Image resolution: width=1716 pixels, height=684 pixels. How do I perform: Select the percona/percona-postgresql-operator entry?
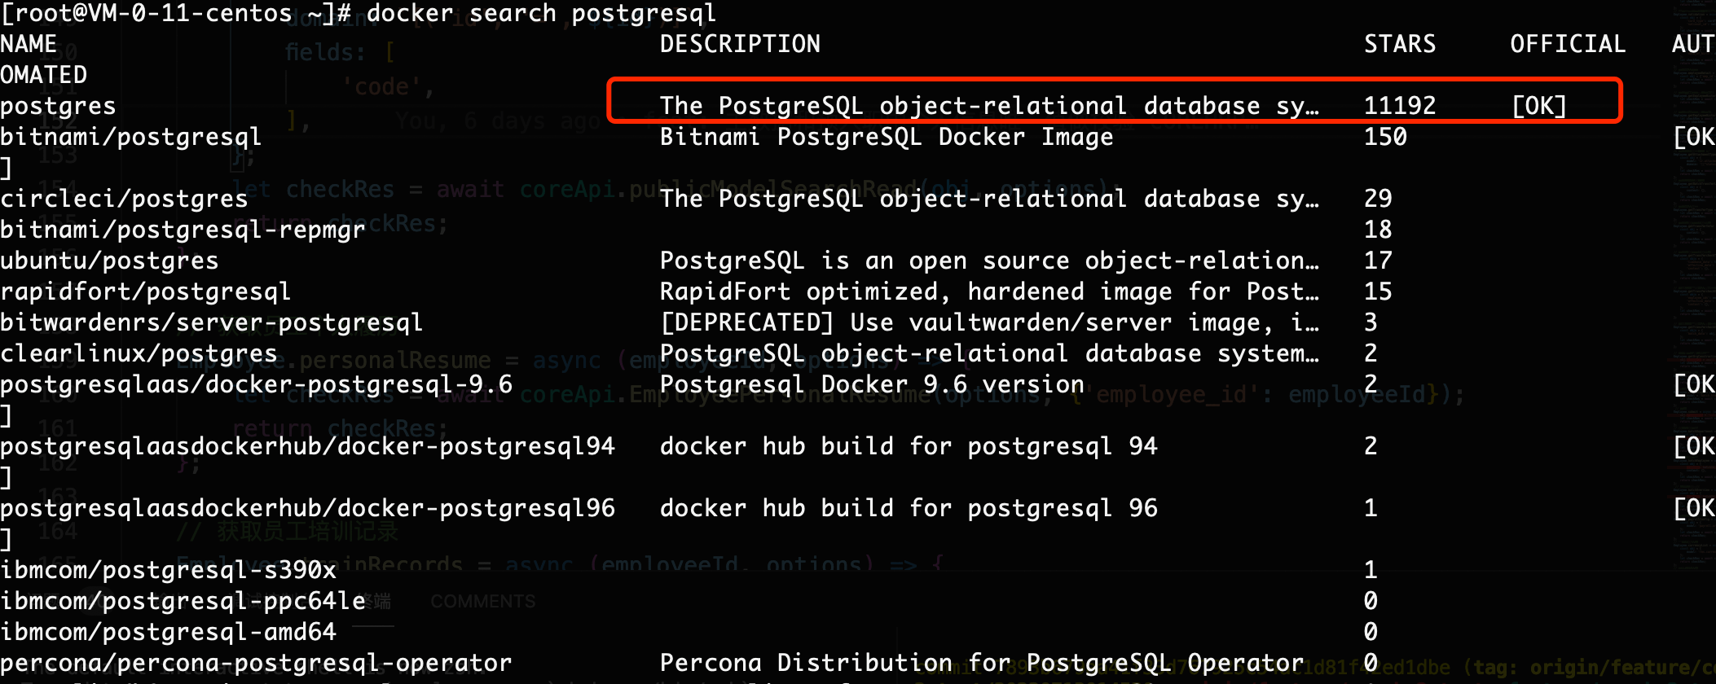[x=256, y=663]
